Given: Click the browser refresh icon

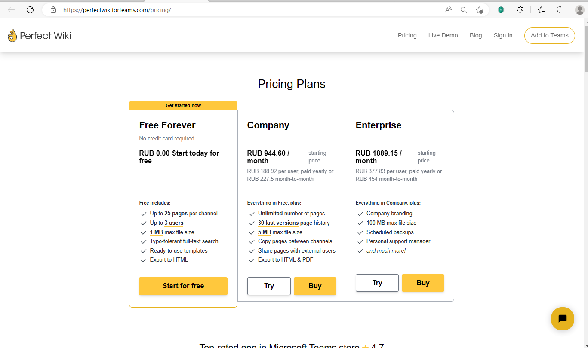Looking at the screenshot, I should tap(30, 10).
